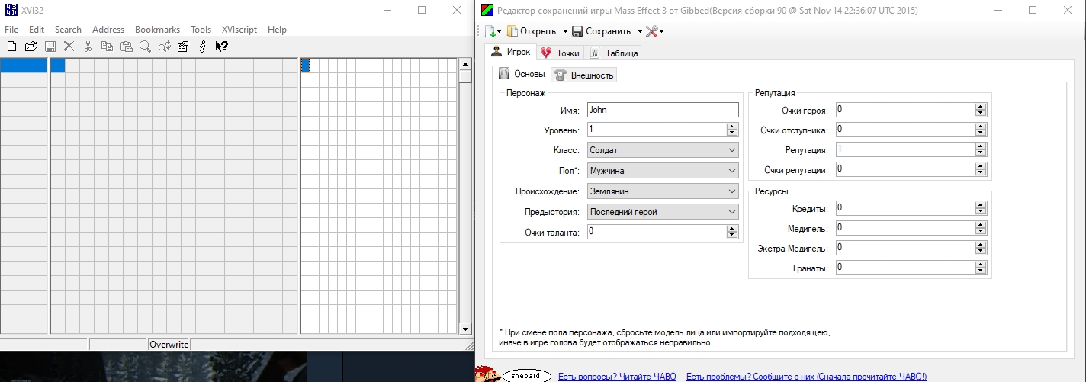This screenshot has height=382, width=1086.
Task: Click the Search again icon in XVI32
Action: [164, 47]
